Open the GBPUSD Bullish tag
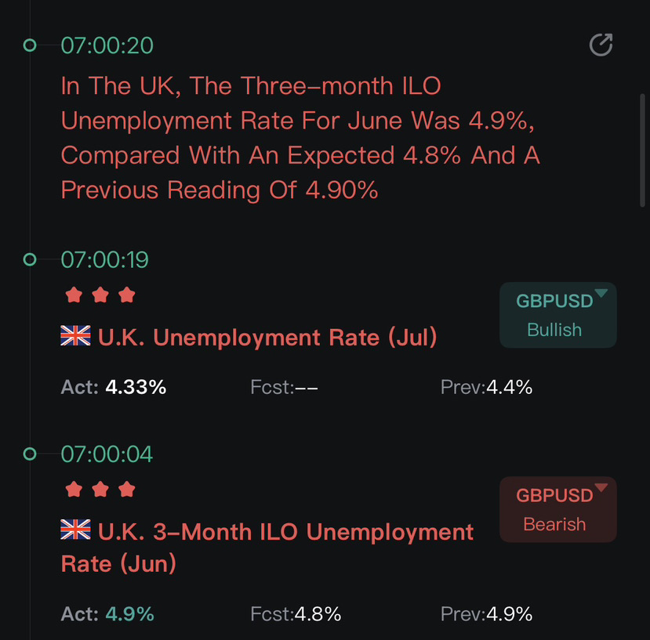Viewport: 650px width, 640px height. click(558, 315)
